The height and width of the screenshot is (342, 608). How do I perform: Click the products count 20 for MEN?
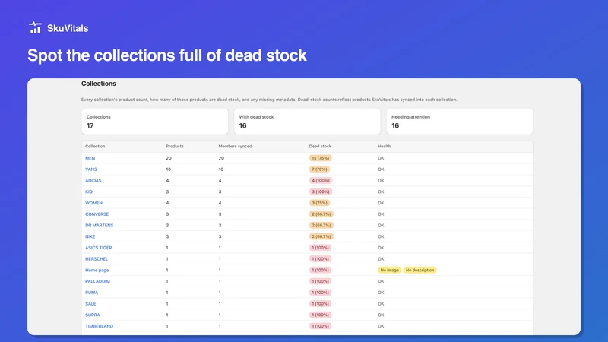click(x=169, y=158)
